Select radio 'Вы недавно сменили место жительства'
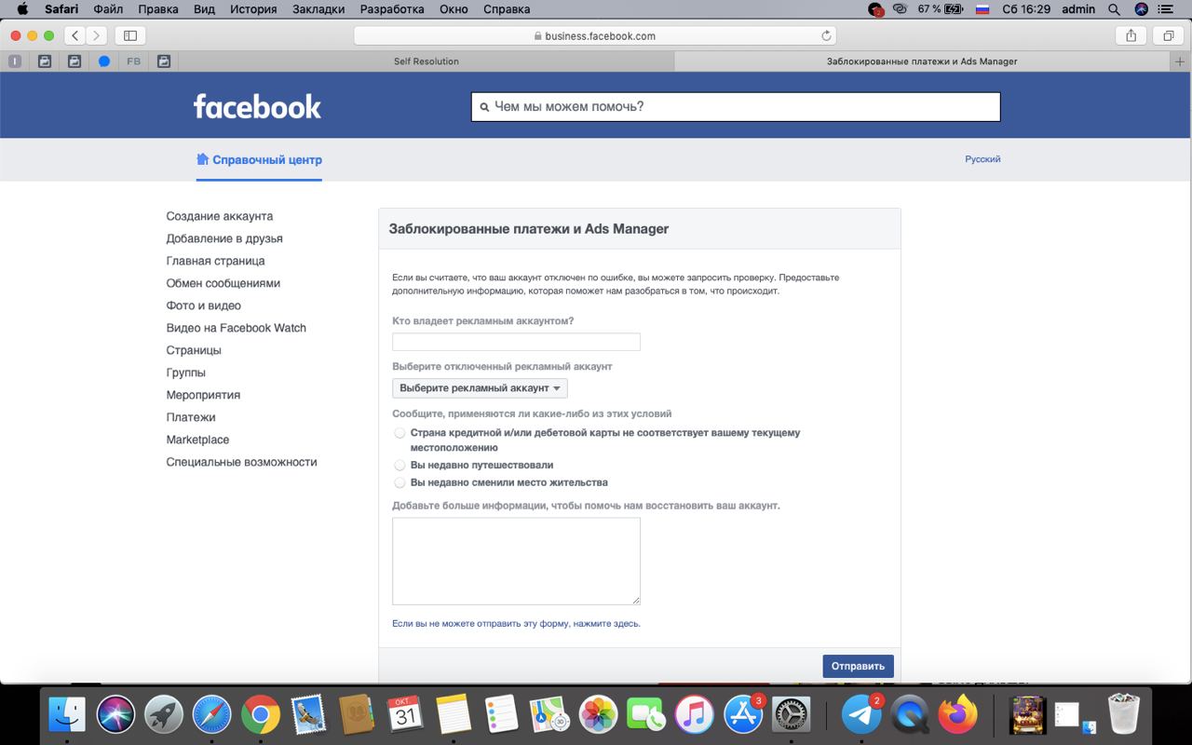Viewport: 1192px width, 745px height. click(400, 482)
